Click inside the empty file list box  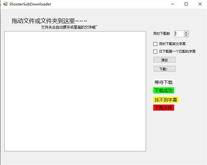75,91
